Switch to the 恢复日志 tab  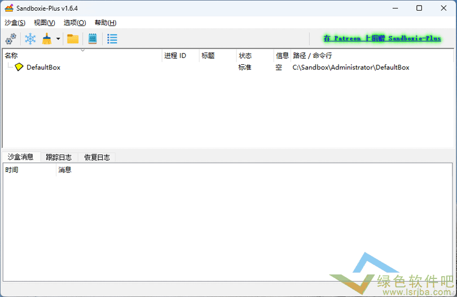point(97,157)
